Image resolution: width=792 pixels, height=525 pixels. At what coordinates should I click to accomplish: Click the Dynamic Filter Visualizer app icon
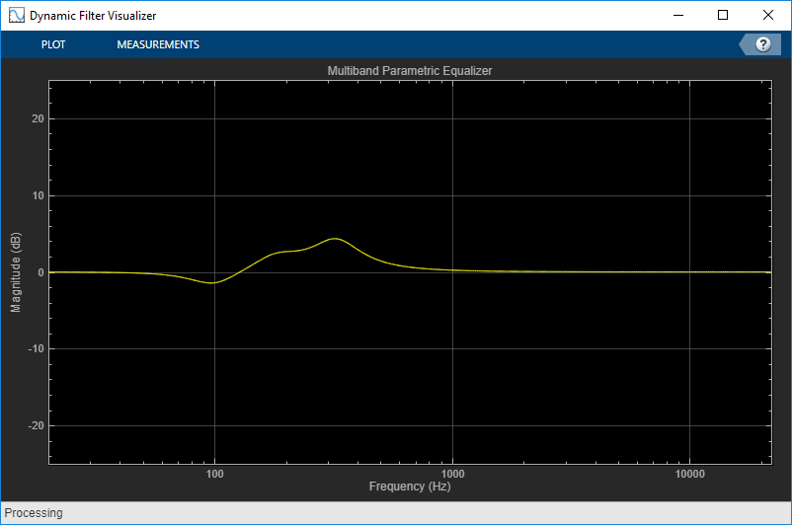(16, 15)
